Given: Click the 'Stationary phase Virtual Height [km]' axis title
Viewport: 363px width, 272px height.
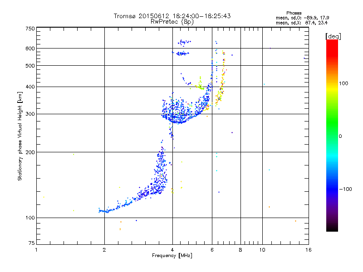Looking at the screenshot, I should pyautogui.click(x=20, y=136).
